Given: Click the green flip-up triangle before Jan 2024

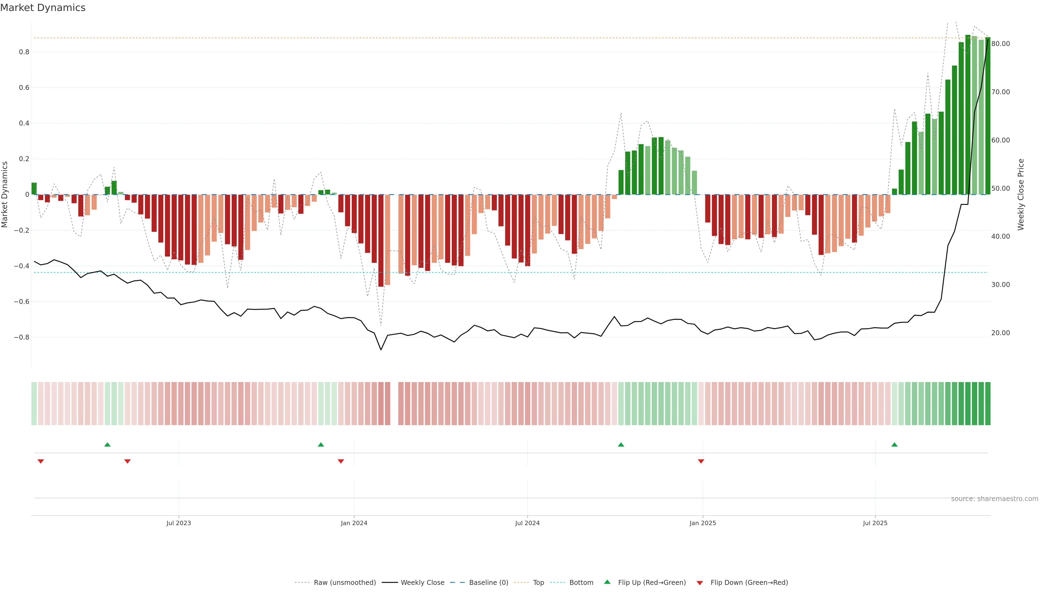Looking at the screenshot, I should pyautogui.click(x=321, y=445).
